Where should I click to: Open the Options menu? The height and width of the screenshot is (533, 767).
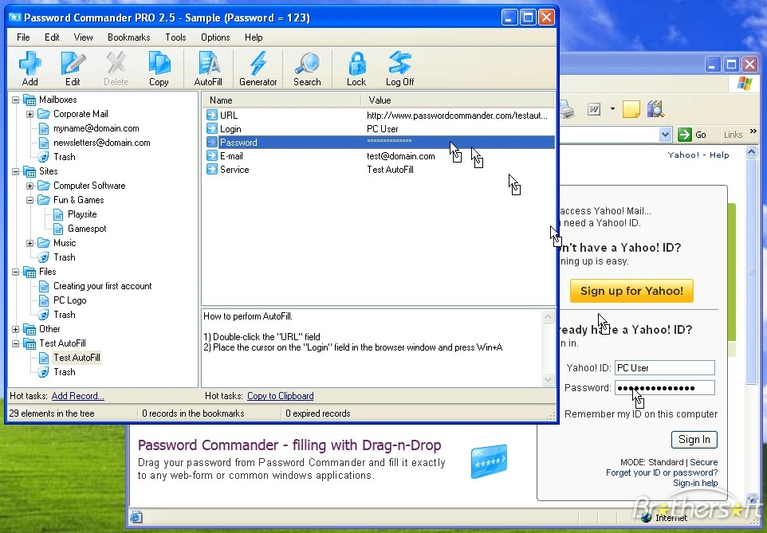pos(215,37)
